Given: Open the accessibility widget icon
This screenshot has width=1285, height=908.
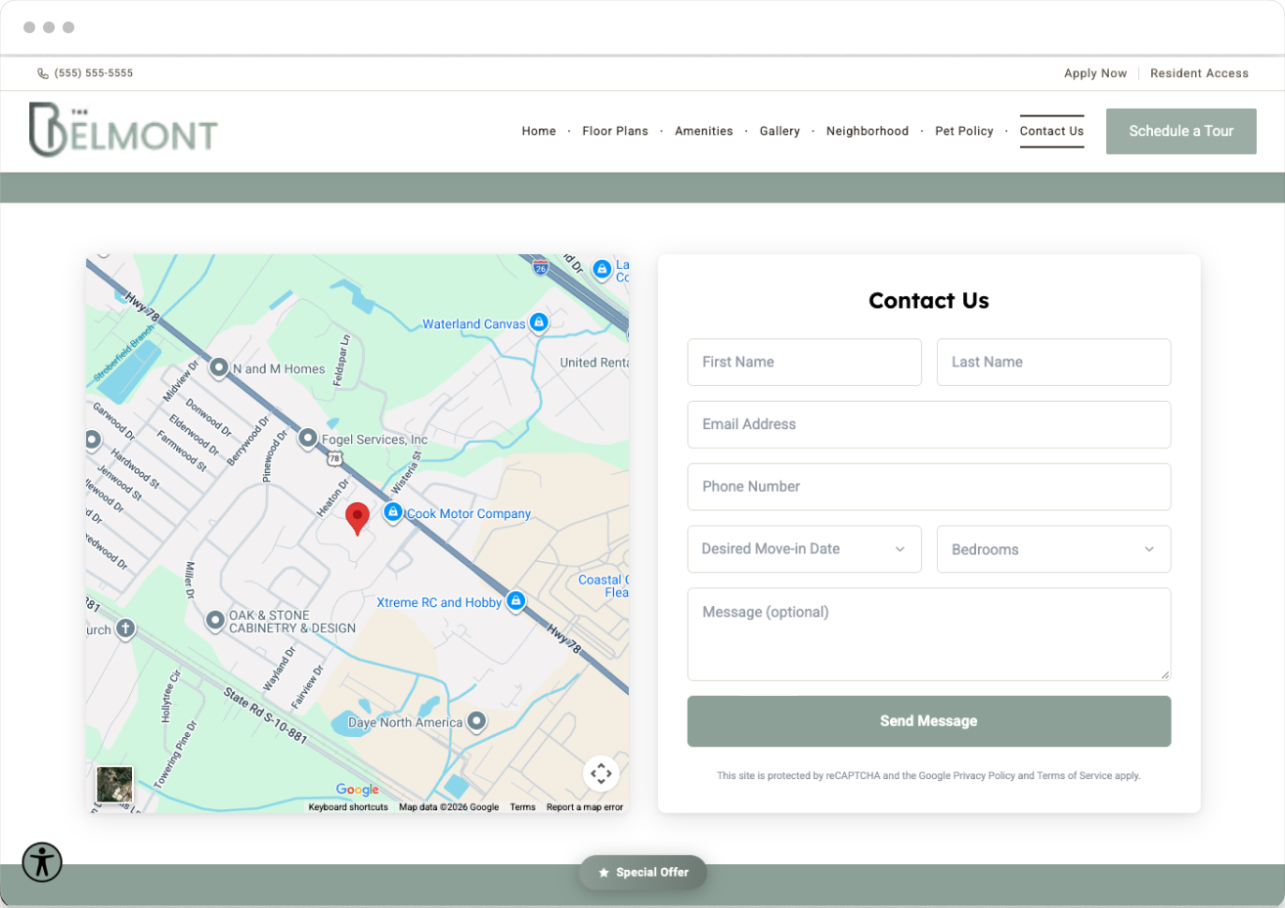Looking at the screenshot, I should [42, 862].
